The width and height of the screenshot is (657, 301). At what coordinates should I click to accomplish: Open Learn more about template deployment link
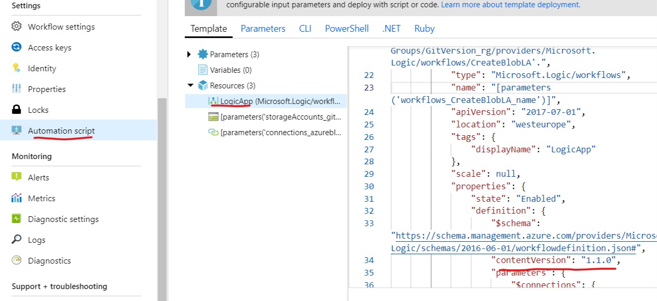(x=511, y=5)
